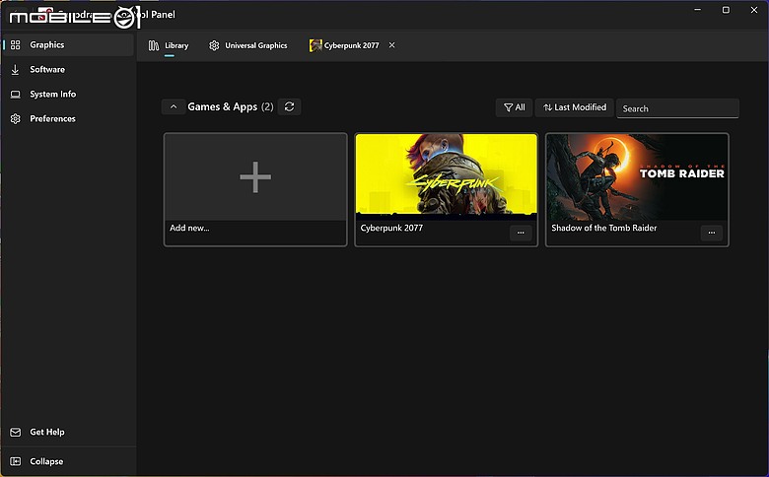Click the Games & Apps heading text

[x=222, y=106]
